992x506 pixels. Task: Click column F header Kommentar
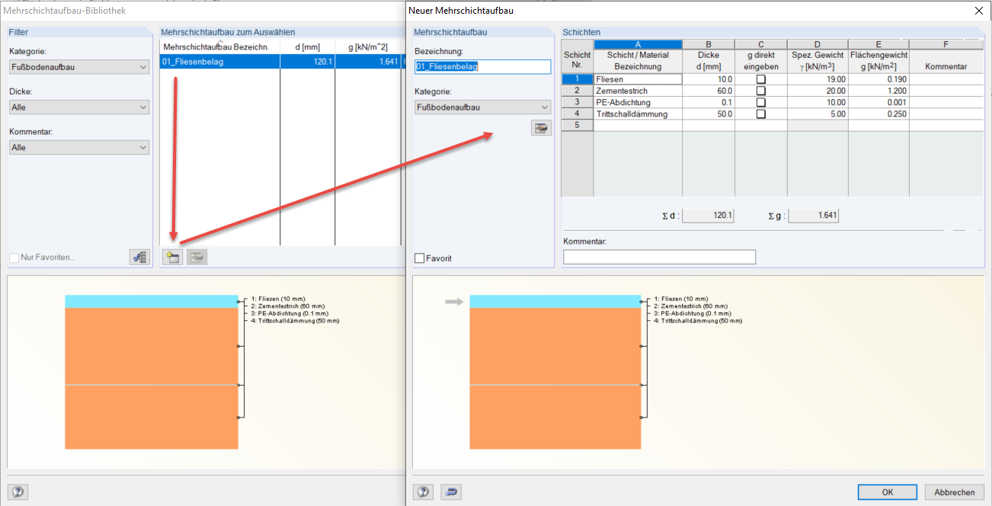[946, 44]
